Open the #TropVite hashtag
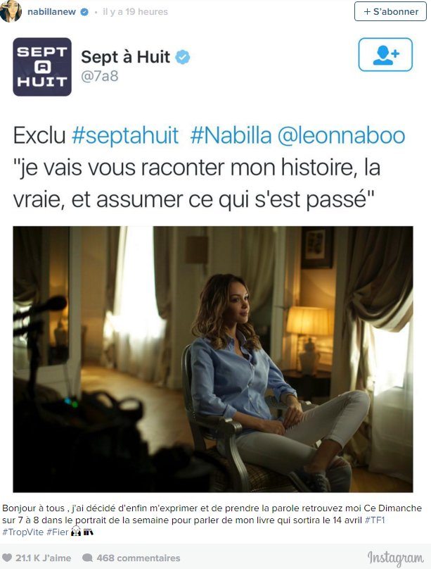Image resolution: width=431 pixels, height=569 pixels. click(22, 532)
